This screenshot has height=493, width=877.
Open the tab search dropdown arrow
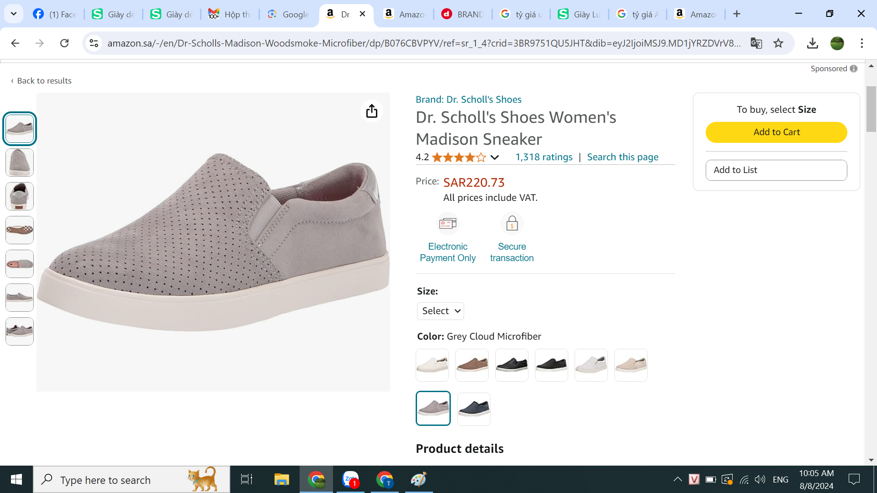[x=14, y=14]
